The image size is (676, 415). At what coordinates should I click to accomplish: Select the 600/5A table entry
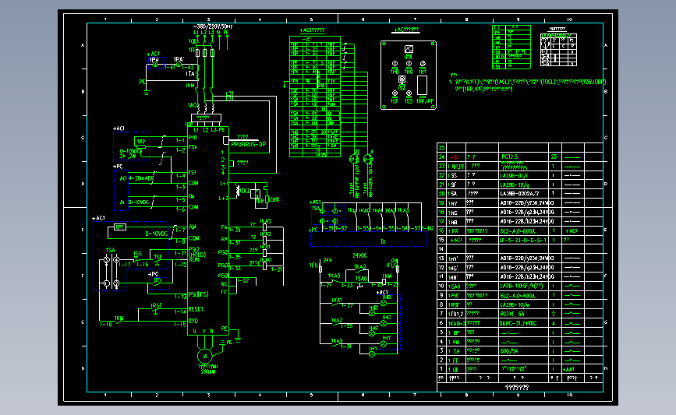coord(509,351)
